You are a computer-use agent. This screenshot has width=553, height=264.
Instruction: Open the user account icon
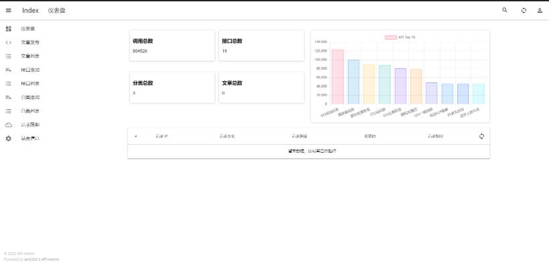pos(540,11)
